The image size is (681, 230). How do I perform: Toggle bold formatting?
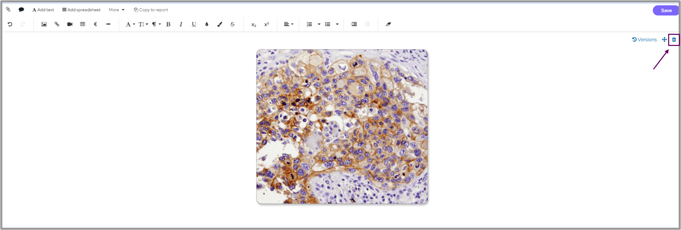(168, 24)
